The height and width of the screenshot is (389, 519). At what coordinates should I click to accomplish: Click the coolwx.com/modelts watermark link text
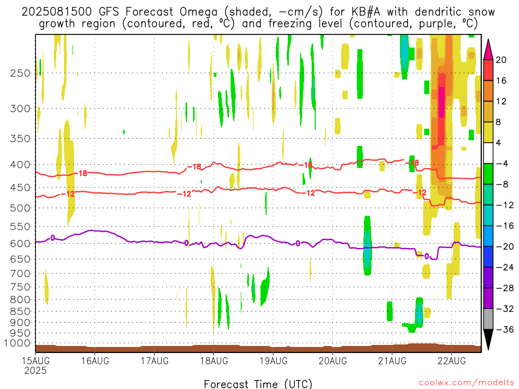(x=466, y=383)
